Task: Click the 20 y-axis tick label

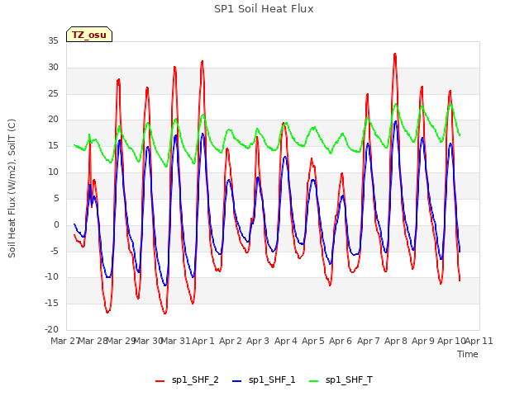Action: 53,120
